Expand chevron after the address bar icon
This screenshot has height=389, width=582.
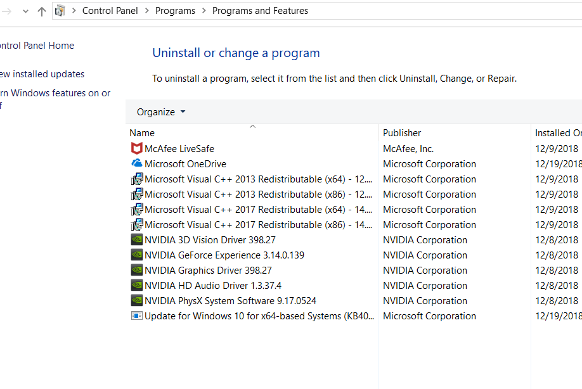tap(74, 11)
